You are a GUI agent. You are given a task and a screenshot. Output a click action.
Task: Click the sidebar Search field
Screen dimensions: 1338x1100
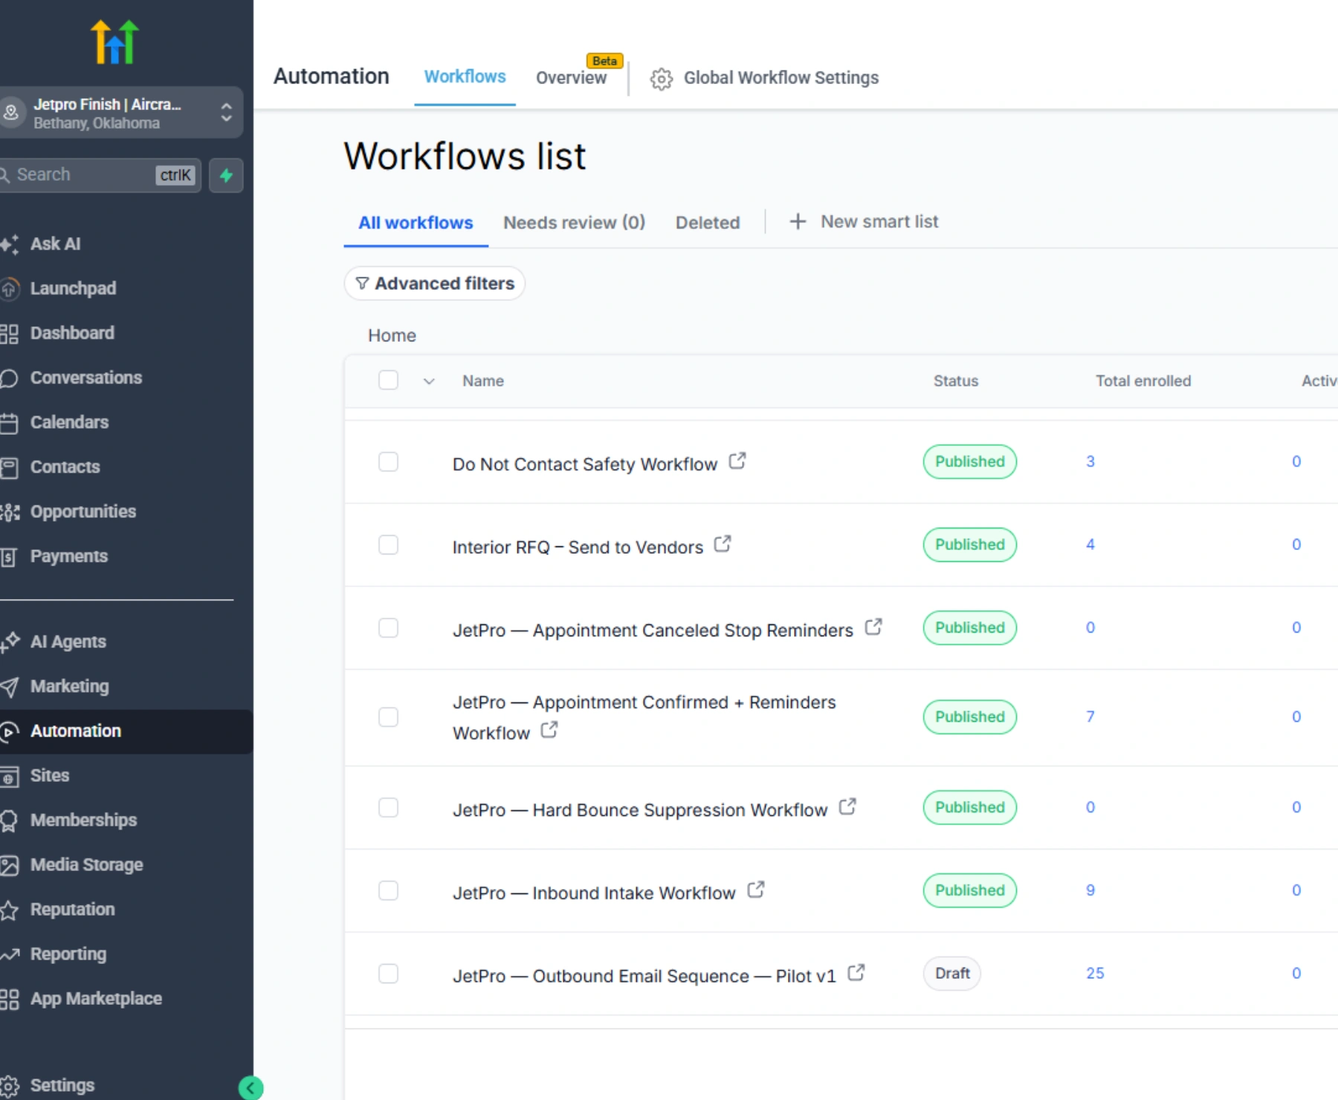click(x=100, y=175)
